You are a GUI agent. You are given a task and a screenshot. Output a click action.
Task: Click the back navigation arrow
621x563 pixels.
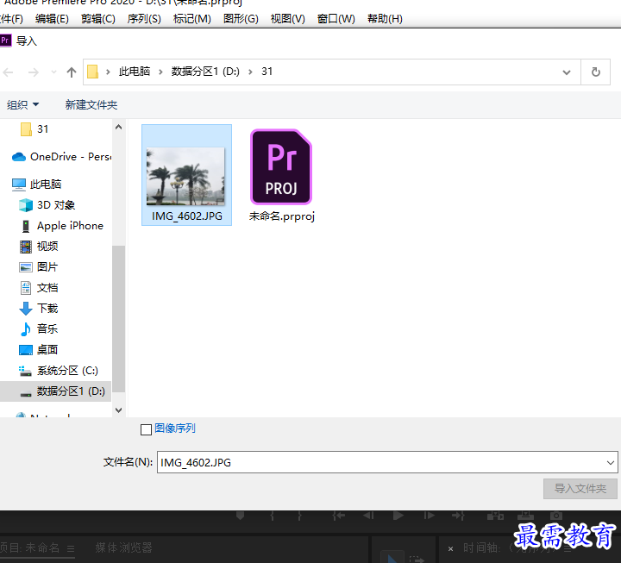tap(8, 72)
